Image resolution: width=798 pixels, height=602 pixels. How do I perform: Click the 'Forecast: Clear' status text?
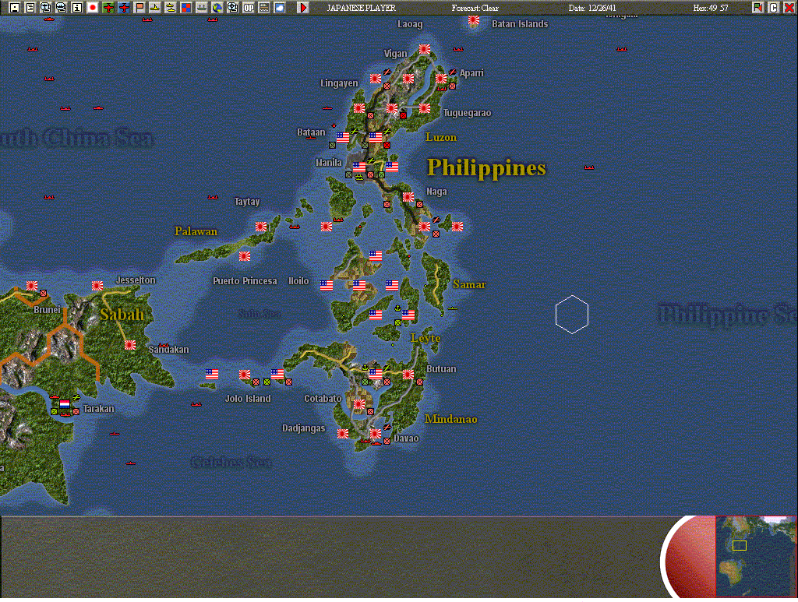(x=475, y=8)
